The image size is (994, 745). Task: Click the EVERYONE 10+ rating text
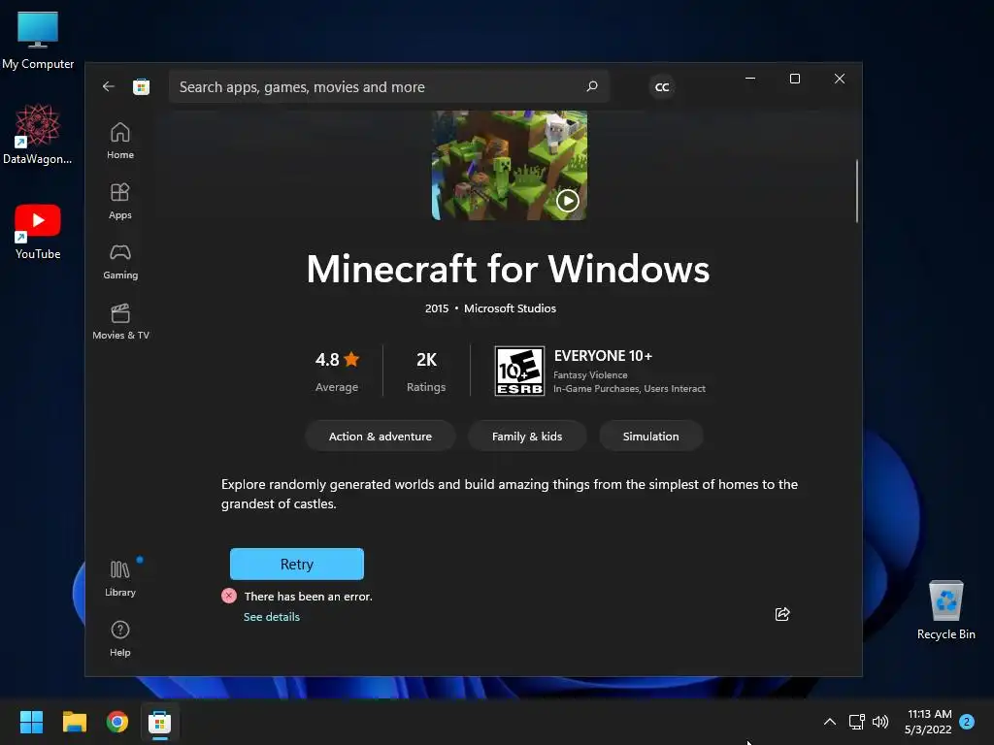pyautogui.click(x=603, y=356)
